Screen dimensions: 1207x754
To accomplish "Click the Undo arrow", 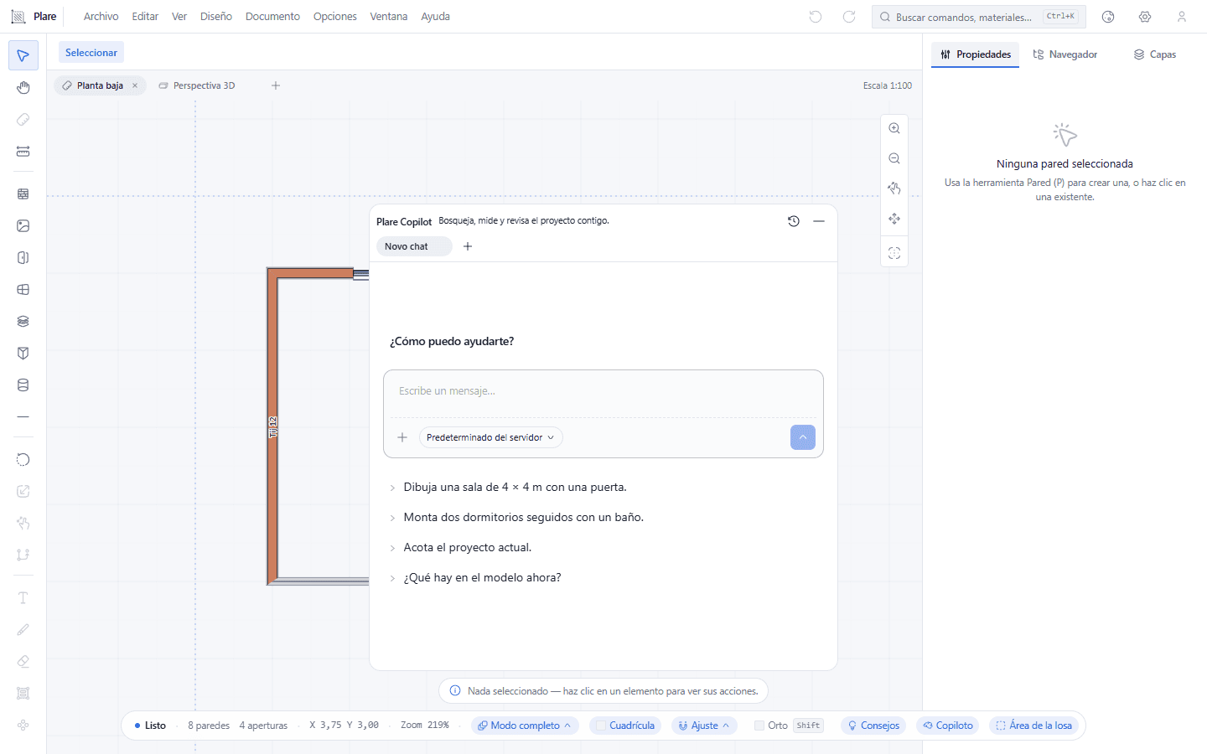I will pyautogui.click(x=816, y=17).
